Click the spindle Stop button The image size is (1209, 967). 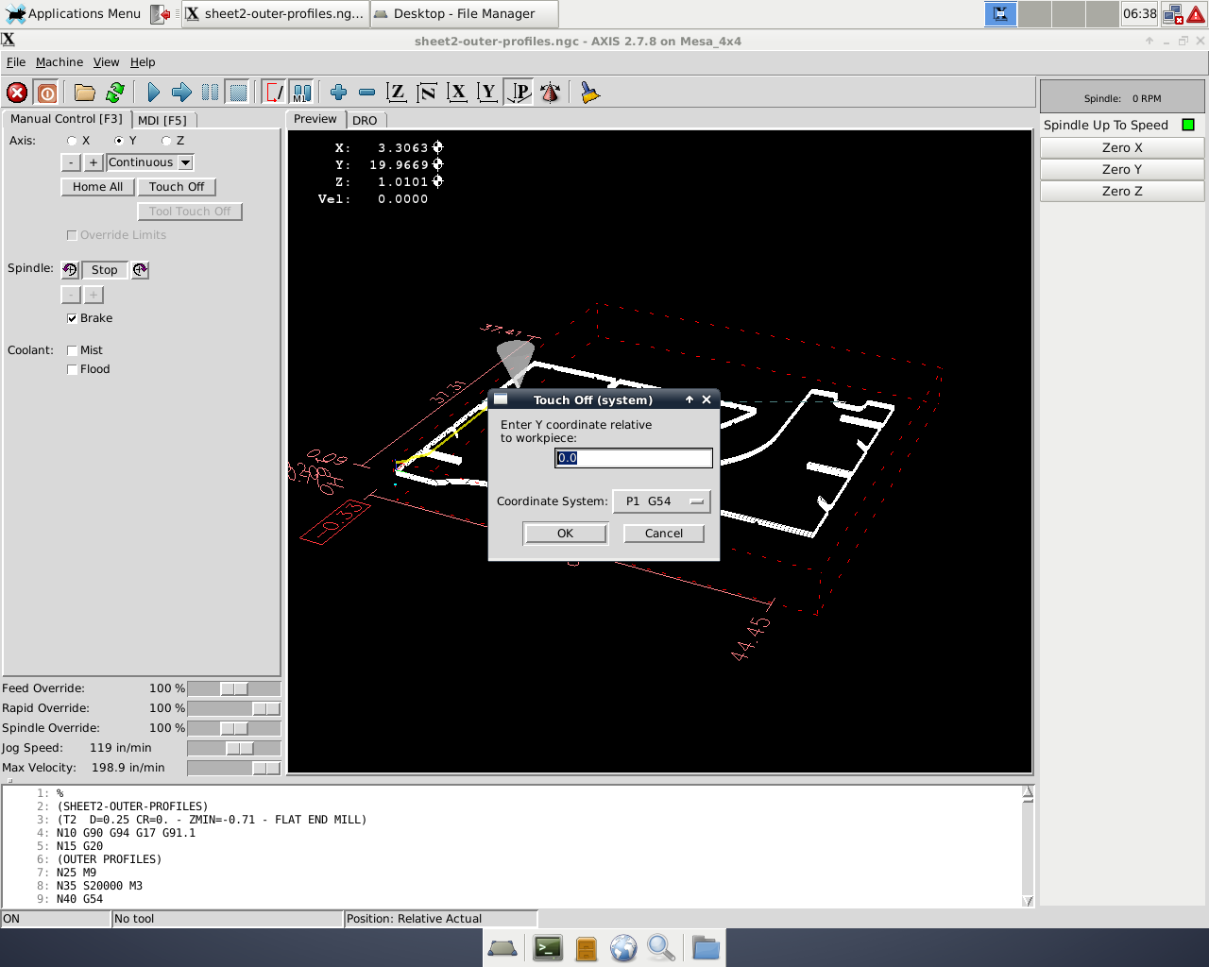coord(105,270)
